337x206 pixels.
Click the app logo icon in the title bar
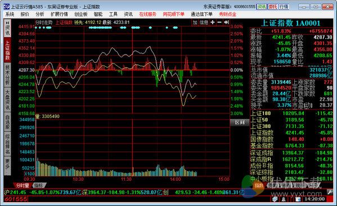tap(6, 7)
